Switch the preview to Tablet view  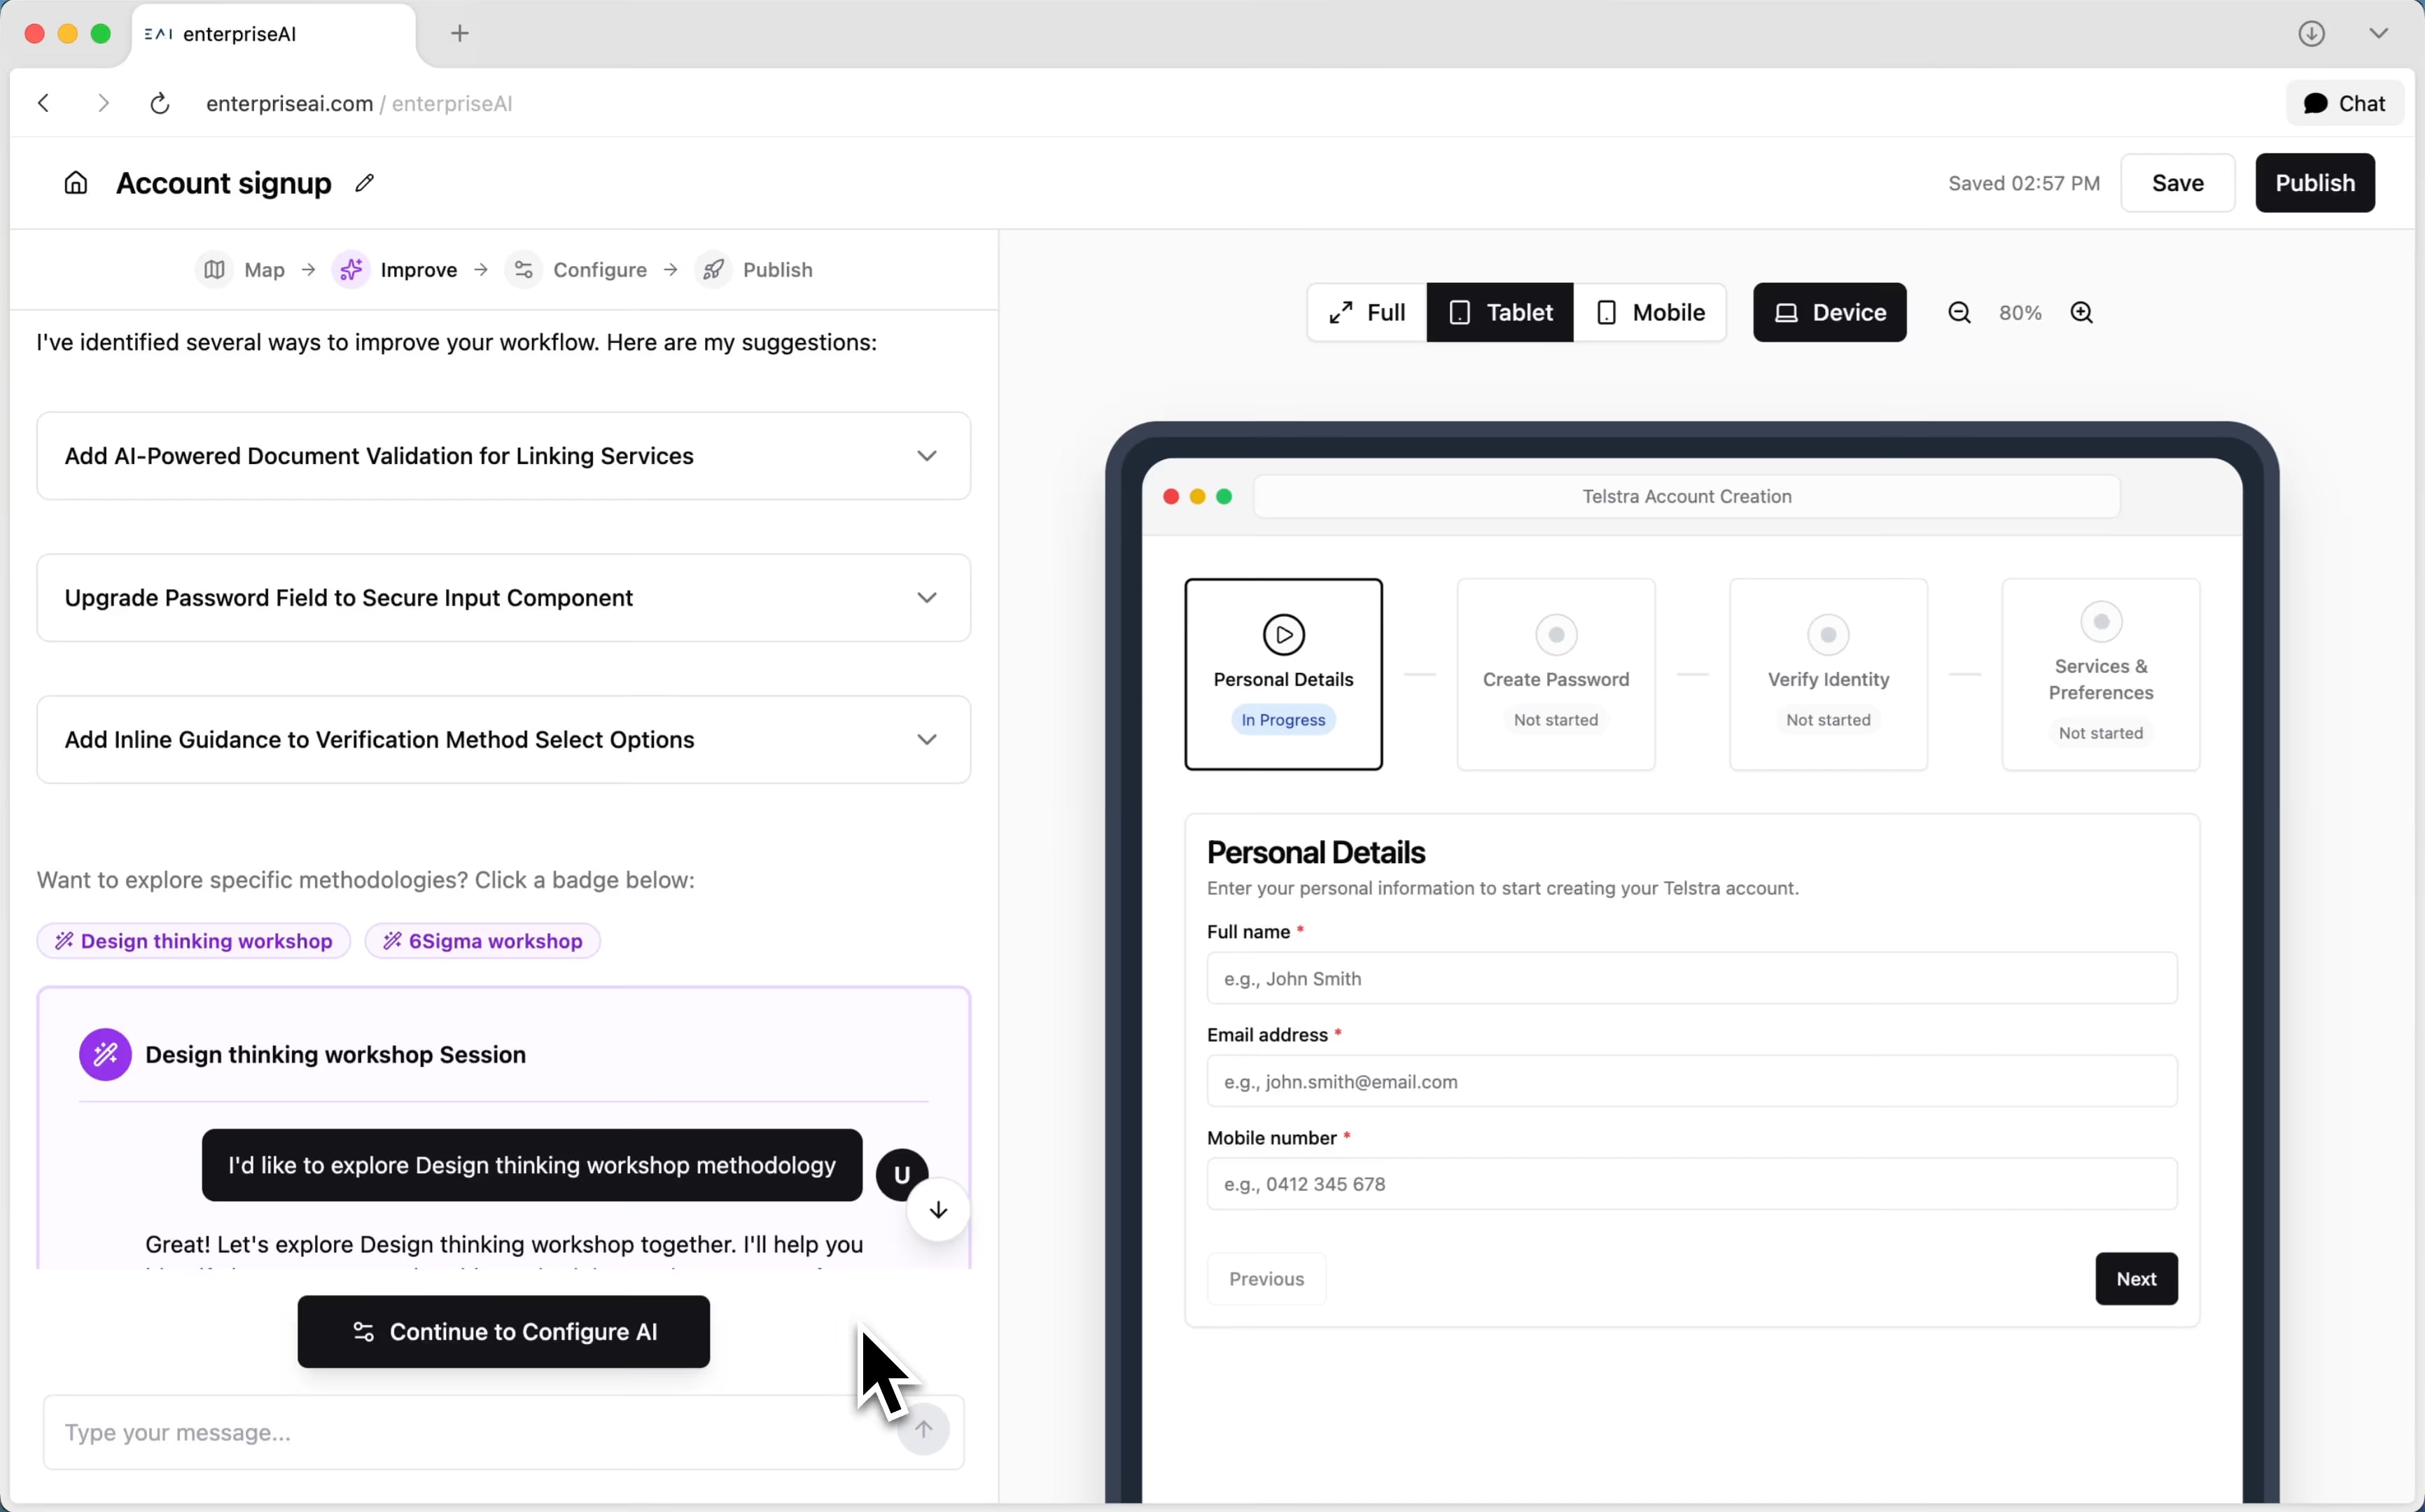point(1500,313)
